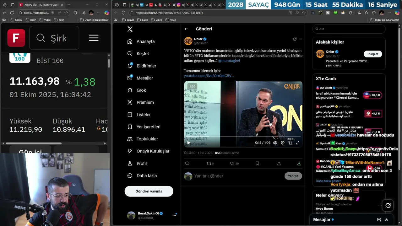Open the Onlar profile avatar on post
The width and height of the screenshot is (402, 226).
(x=188, y=41)
